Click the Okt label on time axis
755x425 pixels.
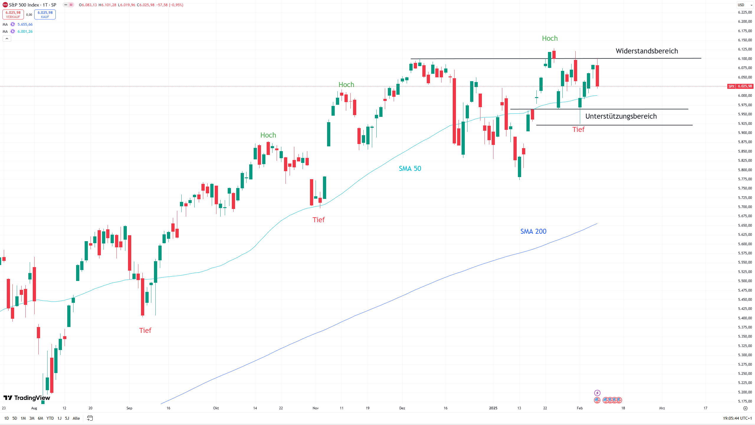click(x=216, y=408)
